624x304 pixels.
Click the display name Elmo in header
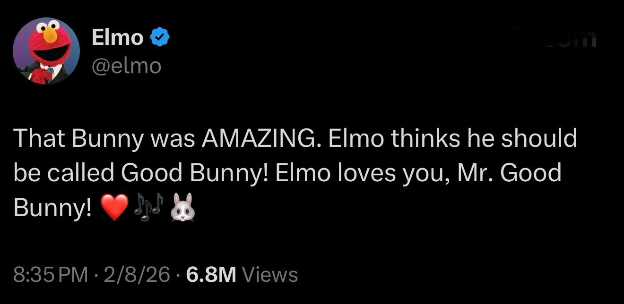[x=117, y=37]
